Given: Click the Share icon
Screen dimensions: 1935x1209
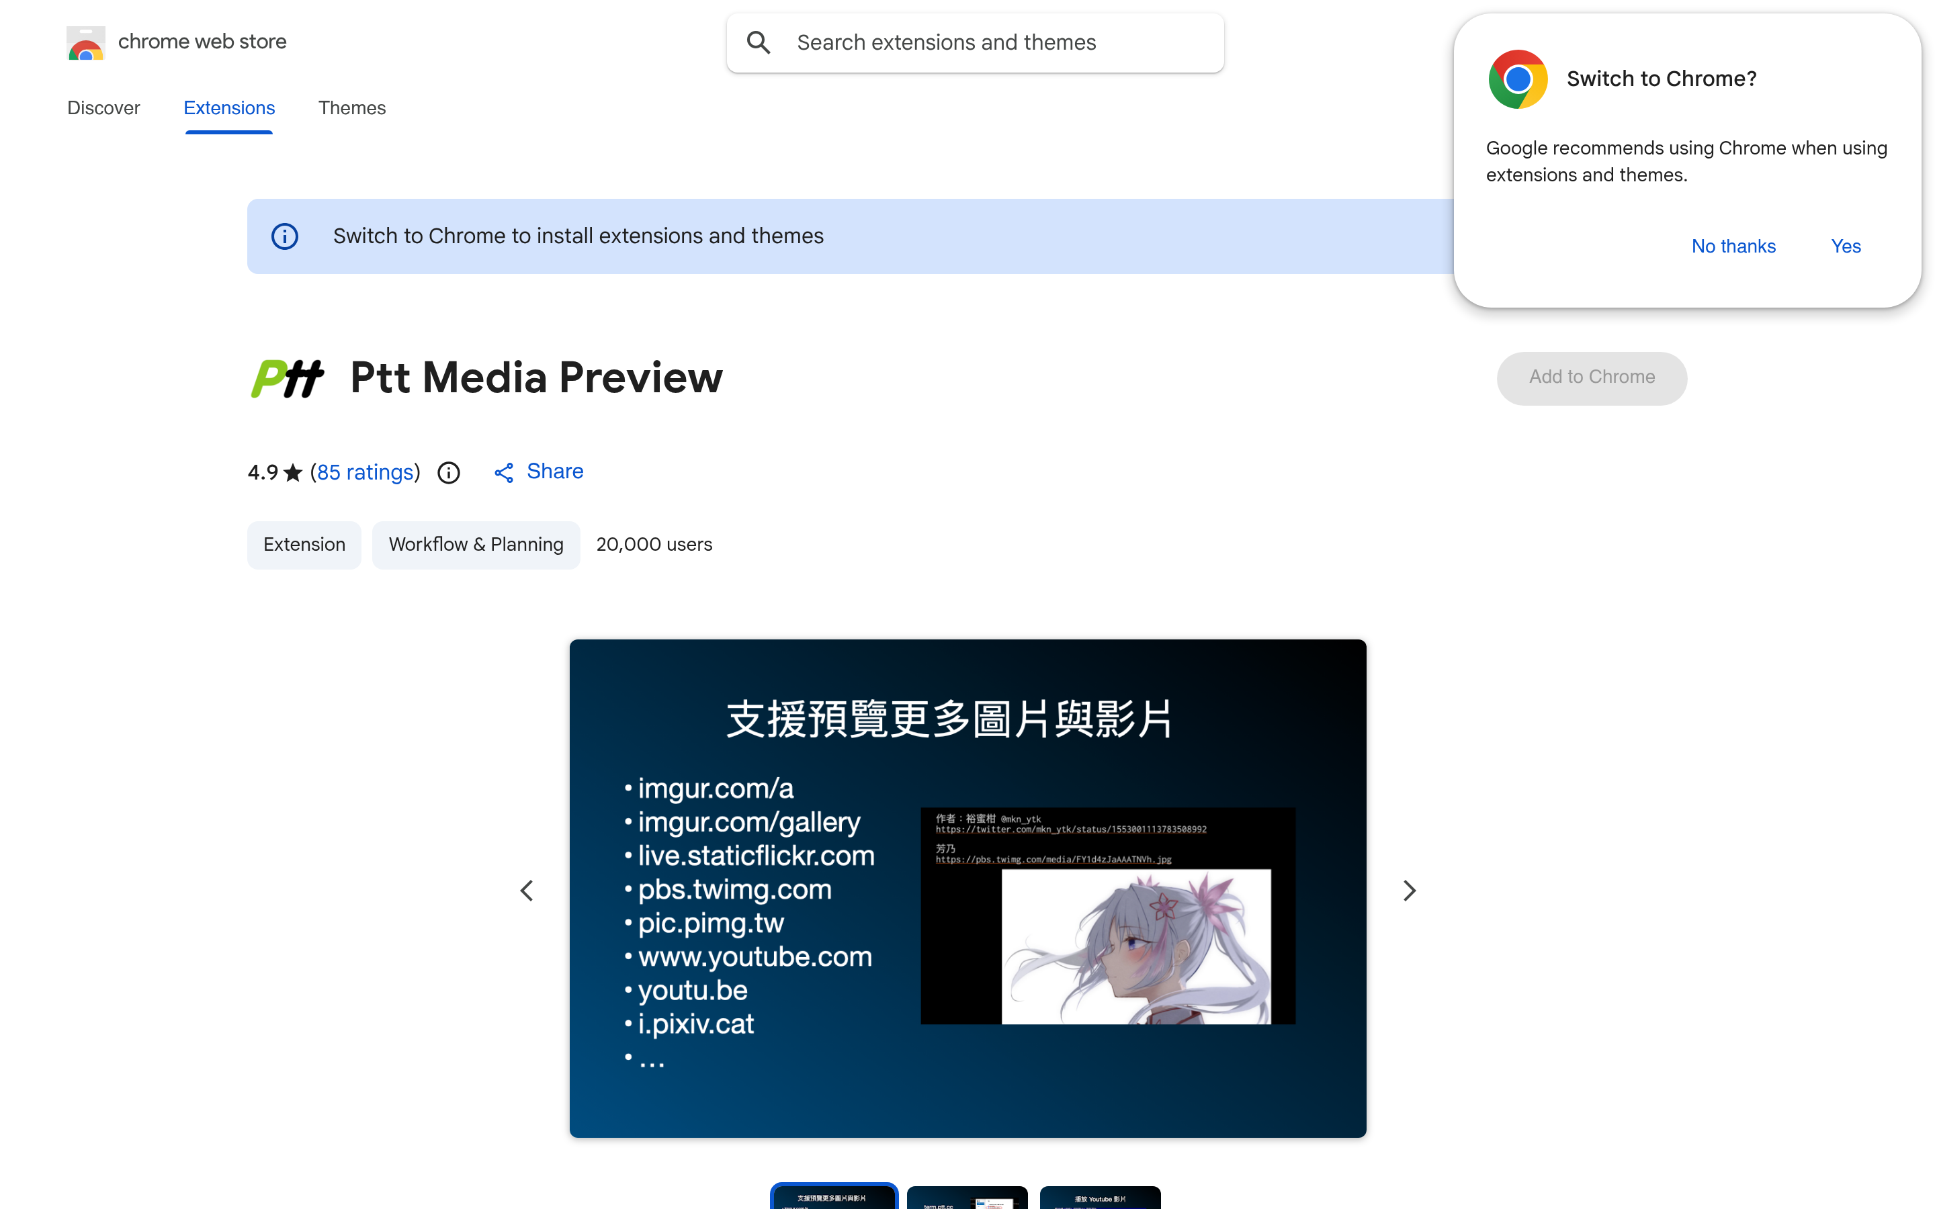Looking at the screenshot, I should coord(504,474).
